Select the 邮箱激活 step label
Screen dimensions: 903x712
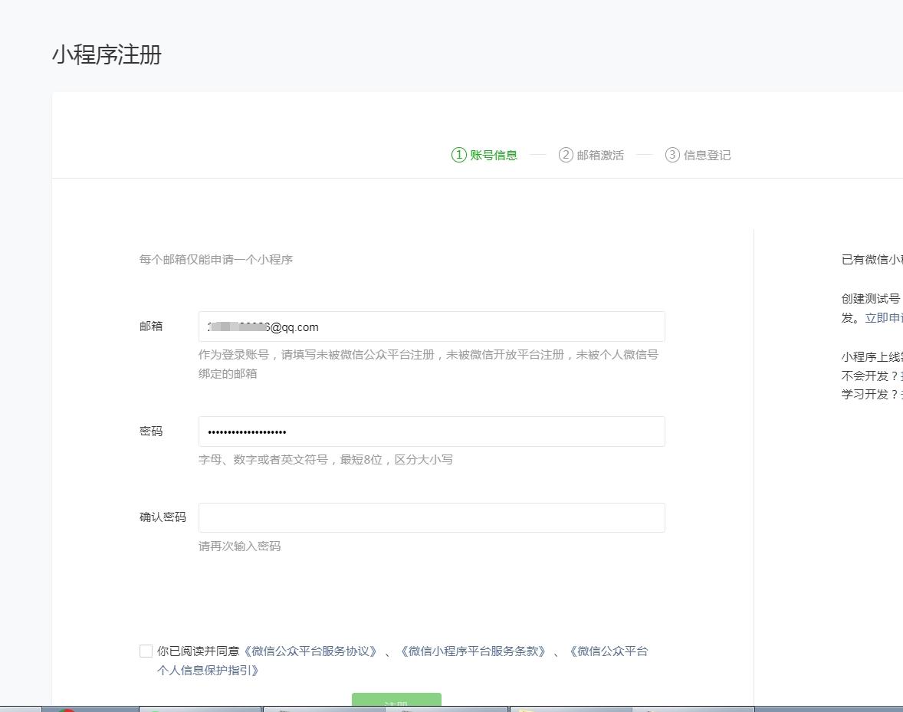(600, 155)
